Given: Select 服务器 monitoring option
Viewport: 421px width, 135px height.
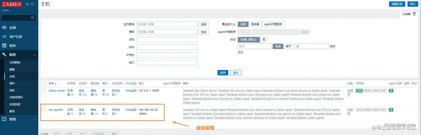Looking at the screenshot, I should 255,24.
